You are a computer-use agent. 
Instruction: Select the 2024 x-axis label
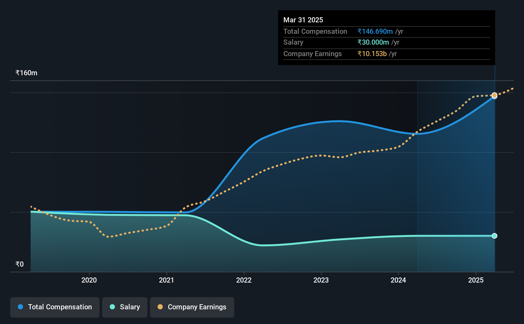(398, 280)
